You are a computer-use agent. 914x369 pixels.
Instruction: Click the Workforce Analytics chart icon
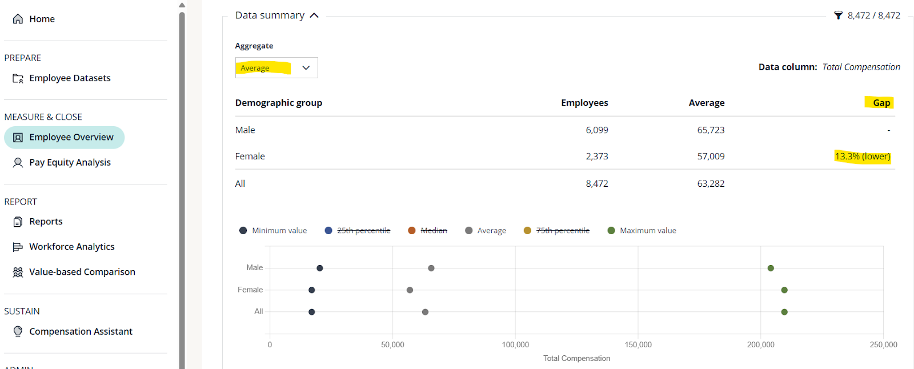point(18,247)
